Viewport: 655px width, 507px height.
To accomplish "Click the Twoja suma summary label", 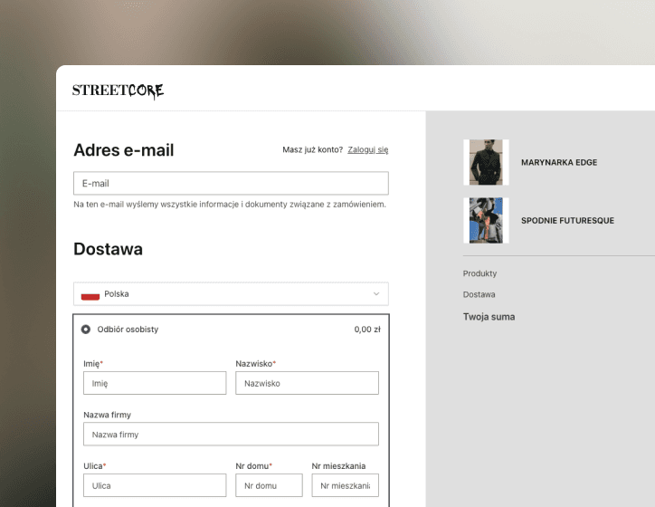I will (489, 317).
